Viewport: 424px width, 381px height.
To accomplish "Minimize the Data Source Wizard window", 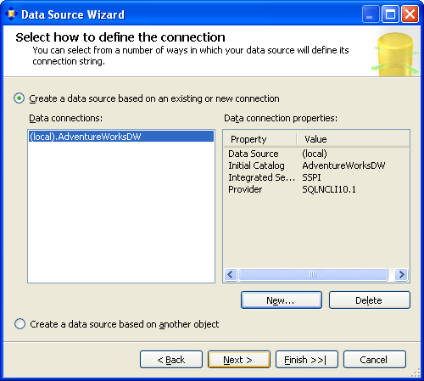I will point(371,14).
